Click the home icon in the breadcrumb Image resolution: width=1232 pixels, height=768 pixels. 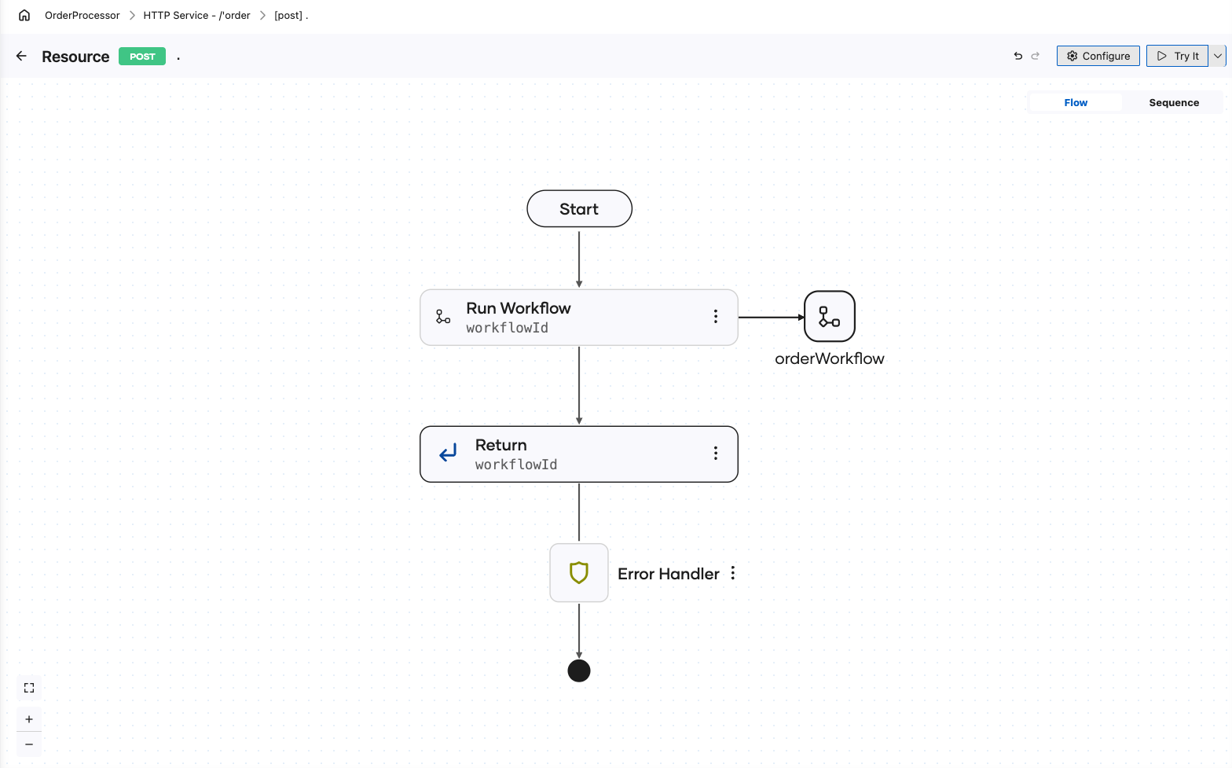(24, 15)
